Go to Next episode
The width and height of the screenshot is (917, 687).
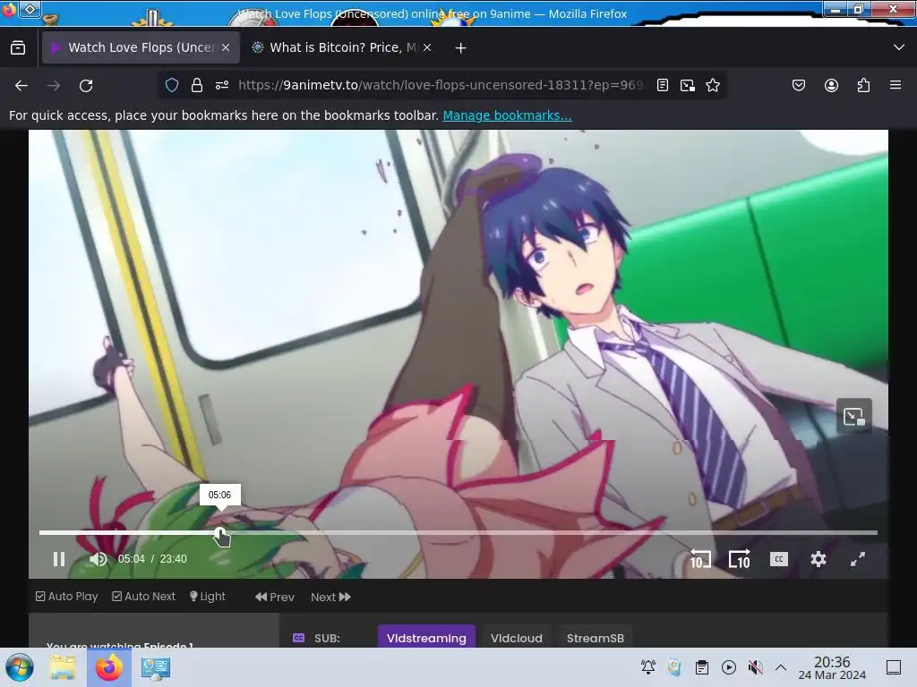click(330, 597)
